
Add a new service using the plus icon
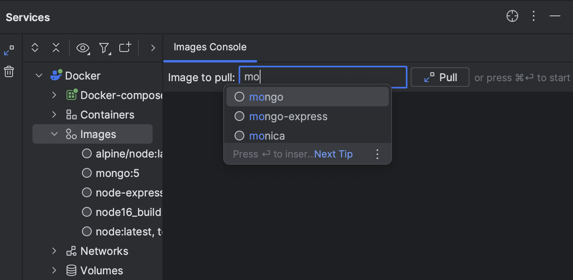125,47
